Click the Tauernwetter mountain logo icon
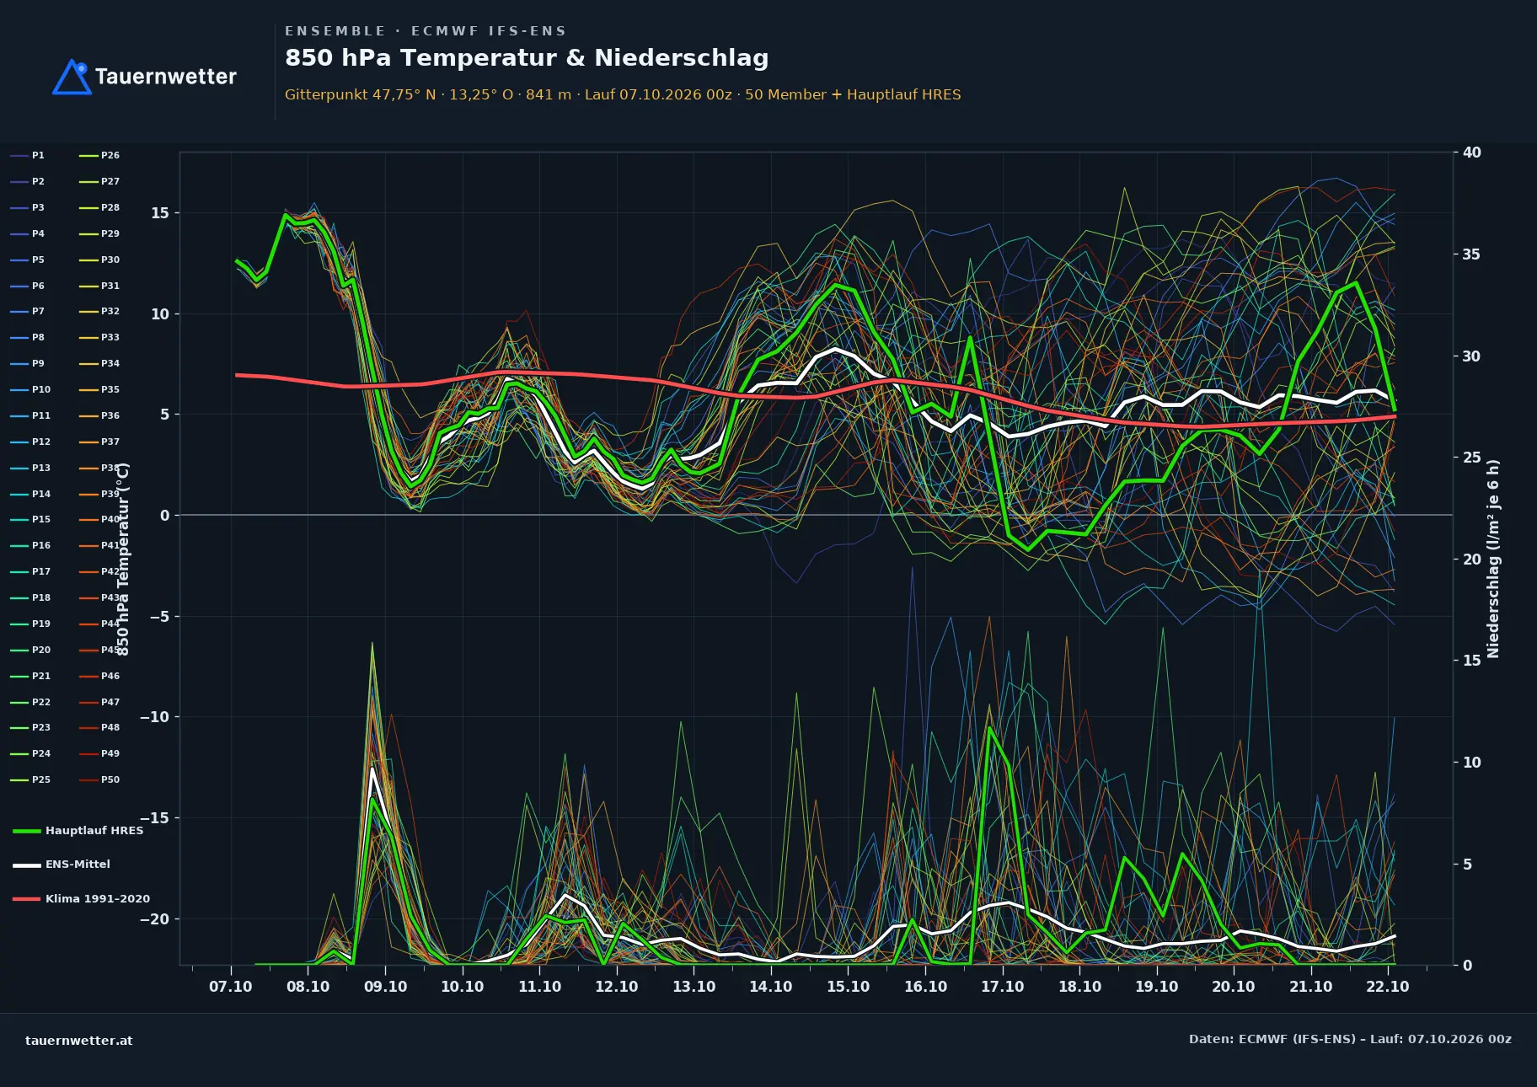 click(x=72, y=77)
